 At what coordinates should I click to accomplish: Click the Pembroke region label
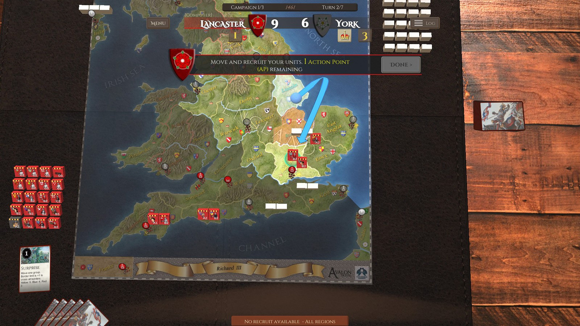pyautogui.click(x=139, y=152)
